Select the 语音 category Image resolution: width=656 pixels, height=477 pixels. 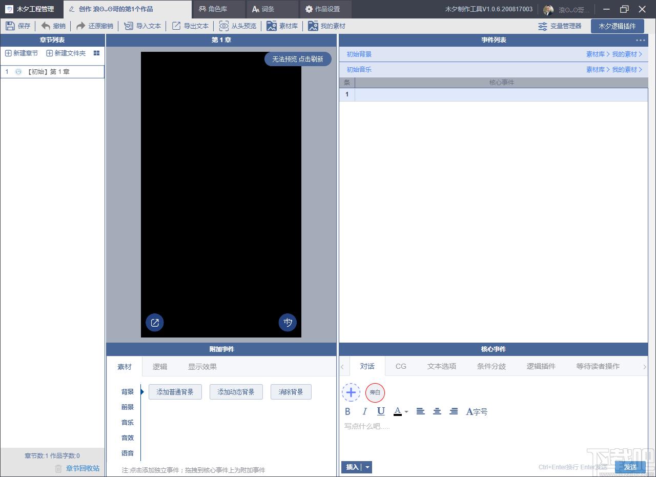point(128,453)
